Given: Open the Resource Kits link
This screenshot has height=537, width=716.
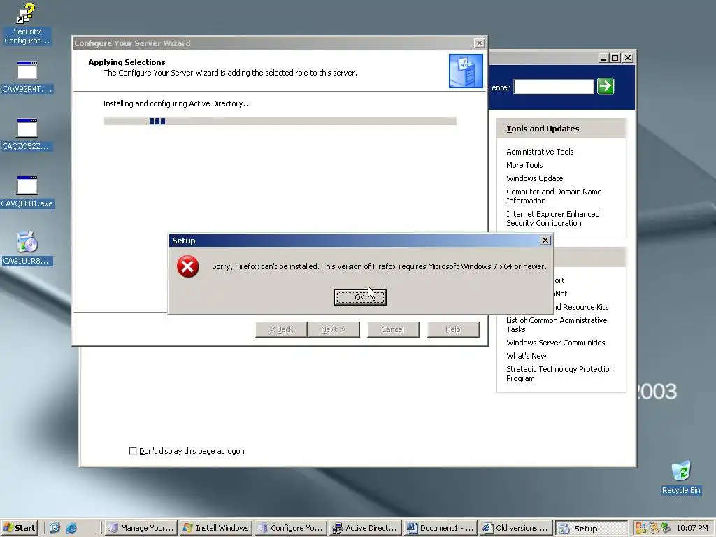Looking at the screenshot, I should click(x=581, y=307).
